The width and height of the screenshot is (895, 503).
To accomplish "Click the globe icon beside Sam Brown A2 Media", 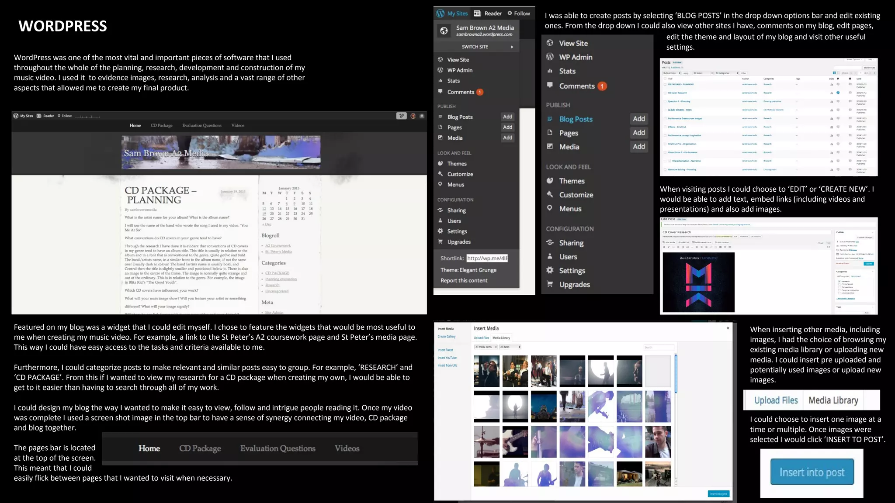I will click(x=444, y=31).
